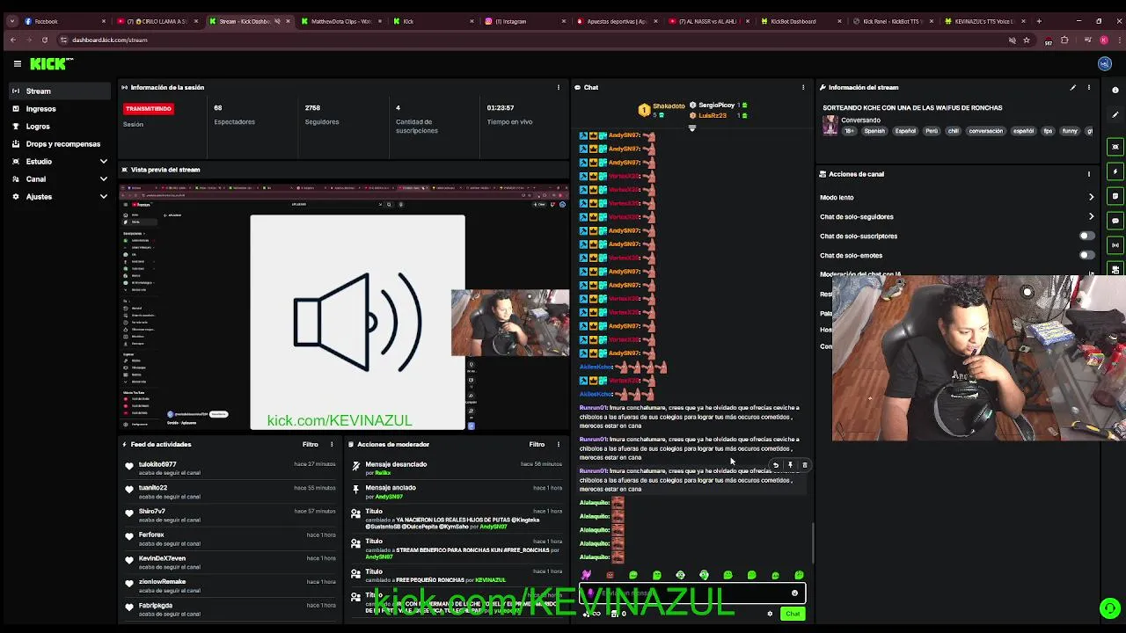
Task: Expand the Canal sidebar section
Action: coord(103,178)
